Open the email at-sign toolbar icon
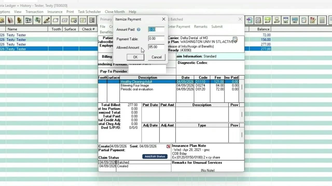 coord(83,20)
